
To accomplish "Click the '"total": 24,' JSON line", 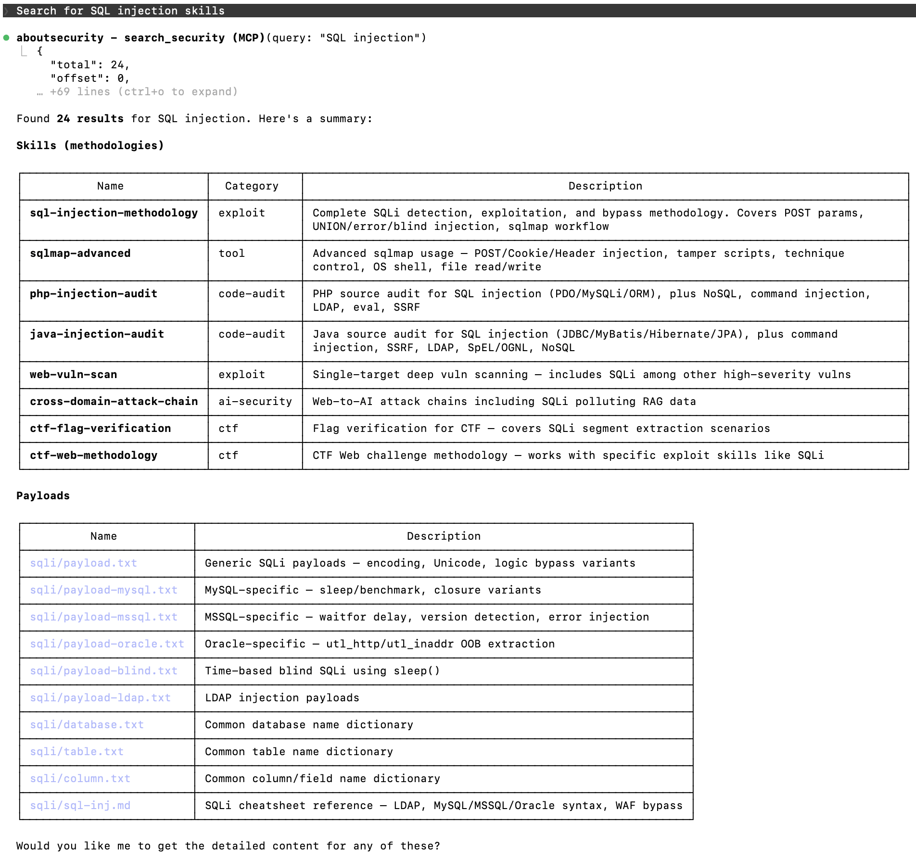I will pyautogui.click(x=90, y=64).
